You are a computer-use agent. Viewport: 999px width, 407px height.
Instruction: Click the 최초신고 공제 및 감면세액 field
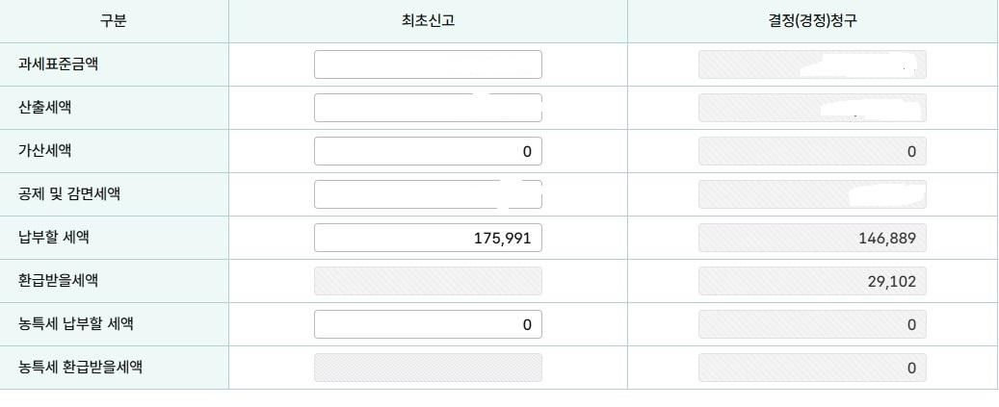428,194
